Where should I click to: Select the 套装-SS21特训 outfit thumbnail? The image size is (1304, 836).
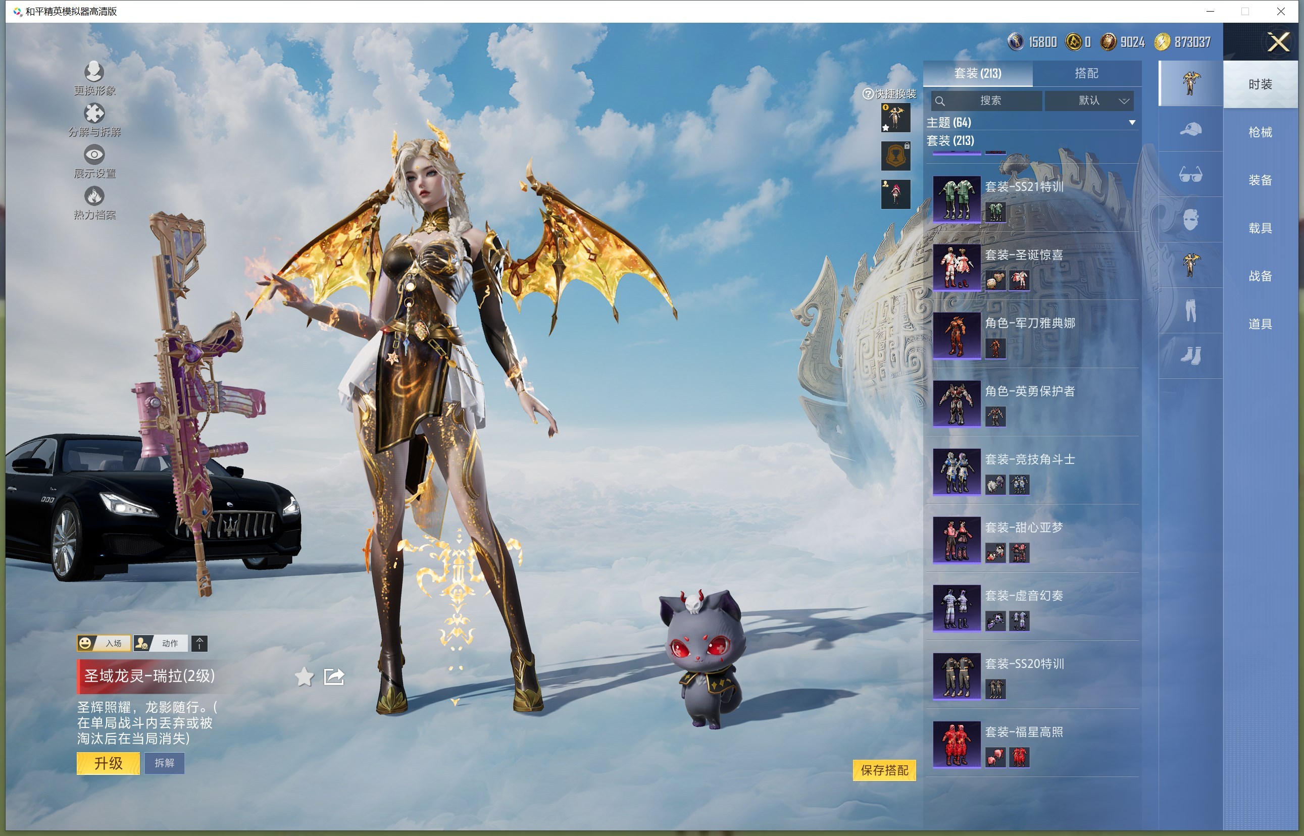point(957,199)
